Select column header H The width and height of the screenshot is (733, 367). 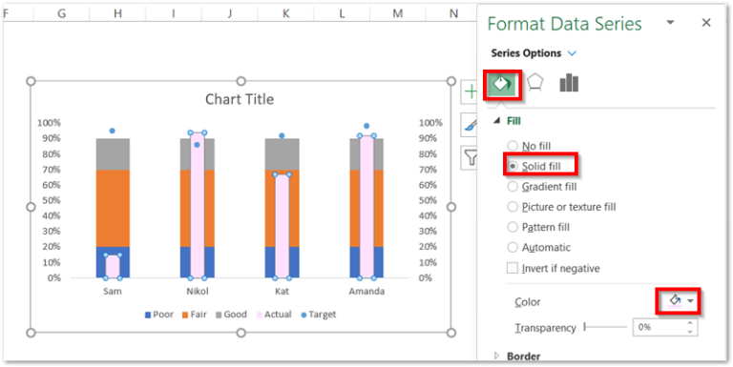(x=117, y=14)
